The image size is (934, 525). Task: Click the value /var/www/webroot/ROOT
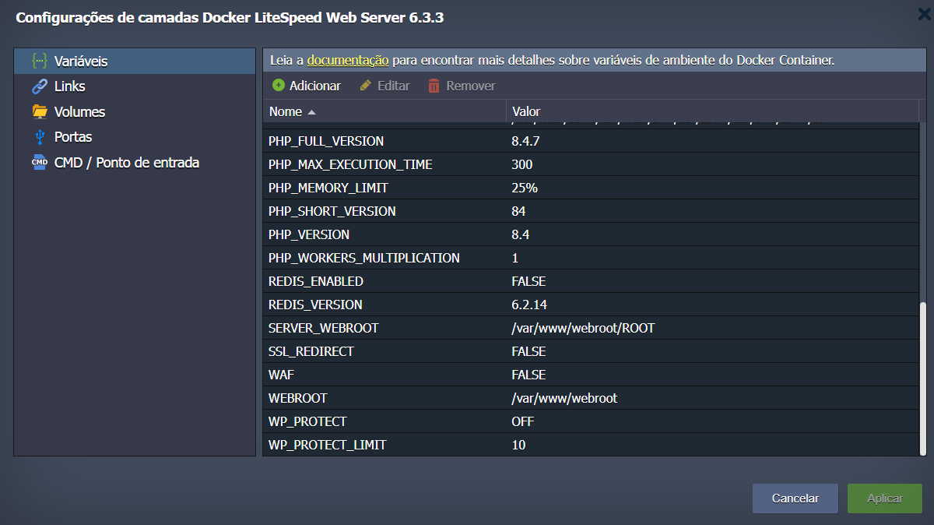coord(583,328)
